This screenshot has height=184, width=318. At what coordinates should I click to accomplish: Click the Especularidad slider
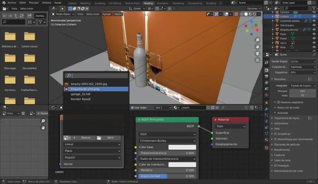click(167, 176)
